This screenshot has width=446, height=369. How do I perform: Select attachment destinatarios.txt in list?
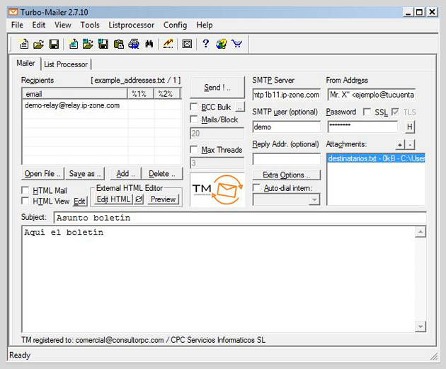click(x=376, y=158)
